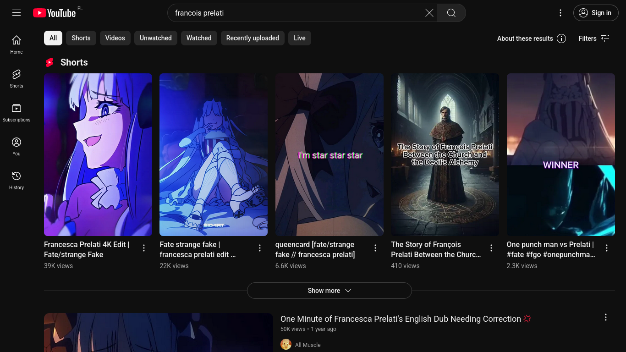Screen dimensions: 626x352
Task: Click the title 'Fate strange fake | francesca prelati edit'
Action: click(198, 250)
